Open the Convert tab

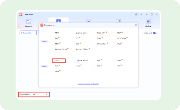[28, 23]
